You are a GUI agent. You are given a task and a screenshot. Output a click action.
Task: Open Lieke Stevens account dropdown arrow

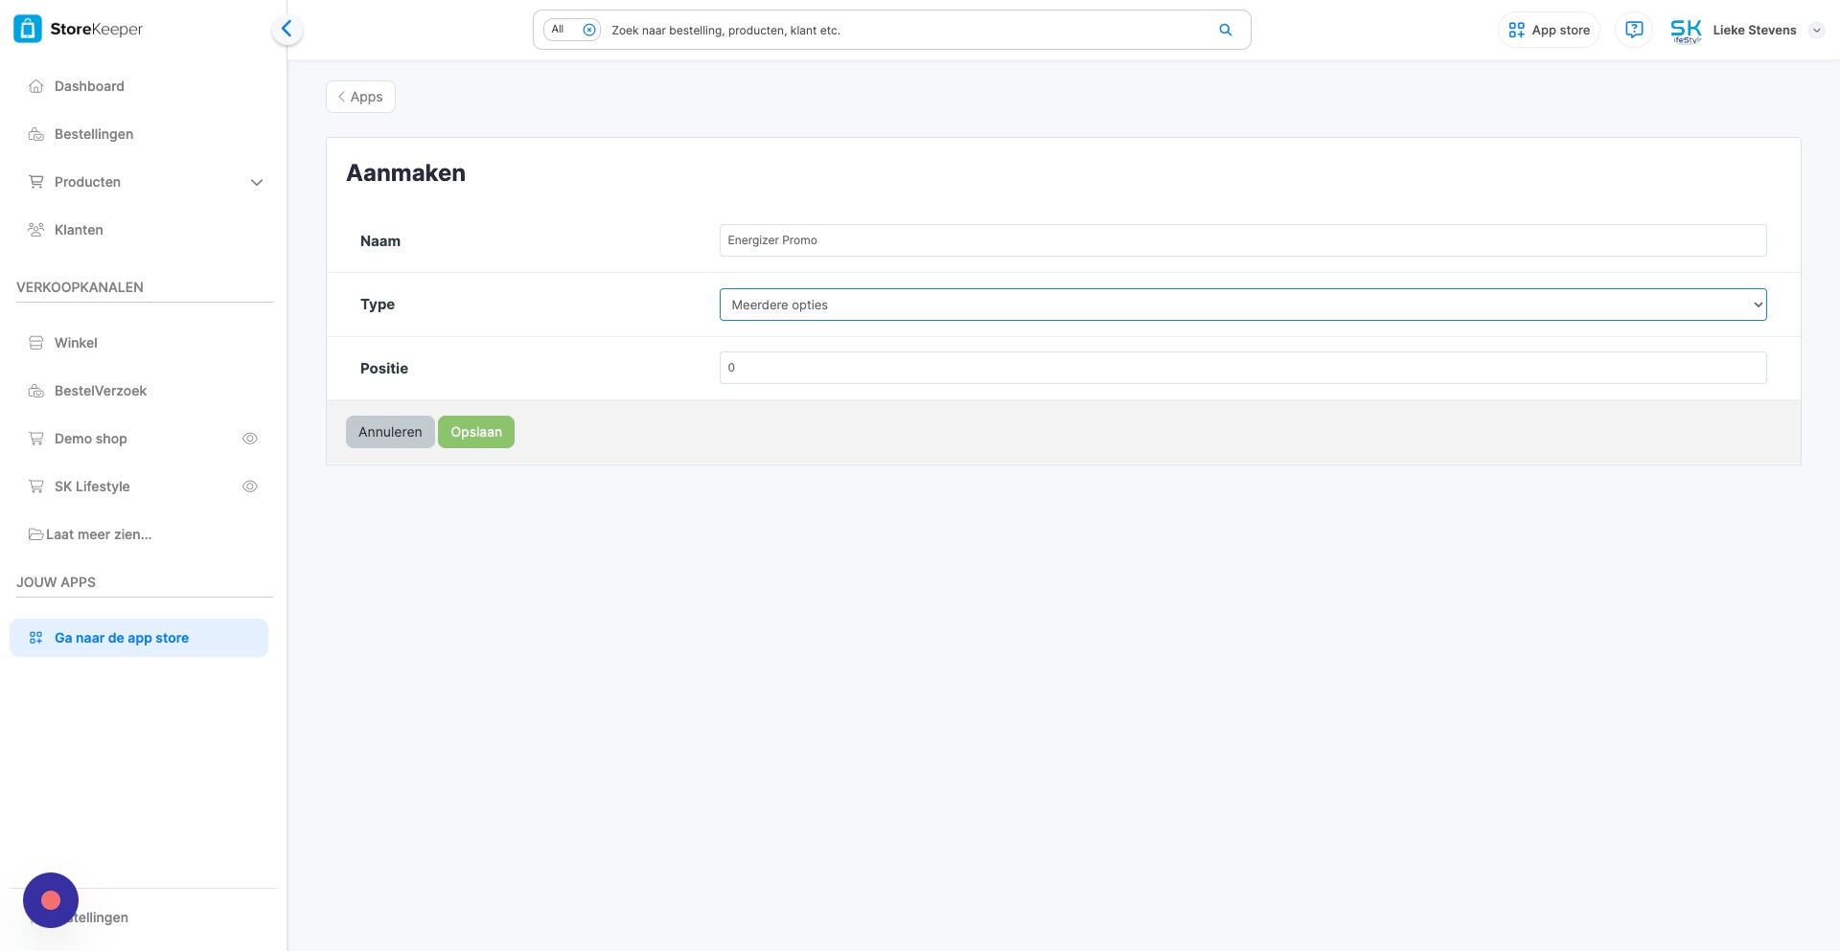tap(1816, 30)
